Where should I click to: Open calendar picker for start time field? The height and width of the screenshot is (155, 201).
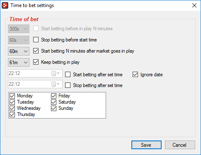[56, 73]
